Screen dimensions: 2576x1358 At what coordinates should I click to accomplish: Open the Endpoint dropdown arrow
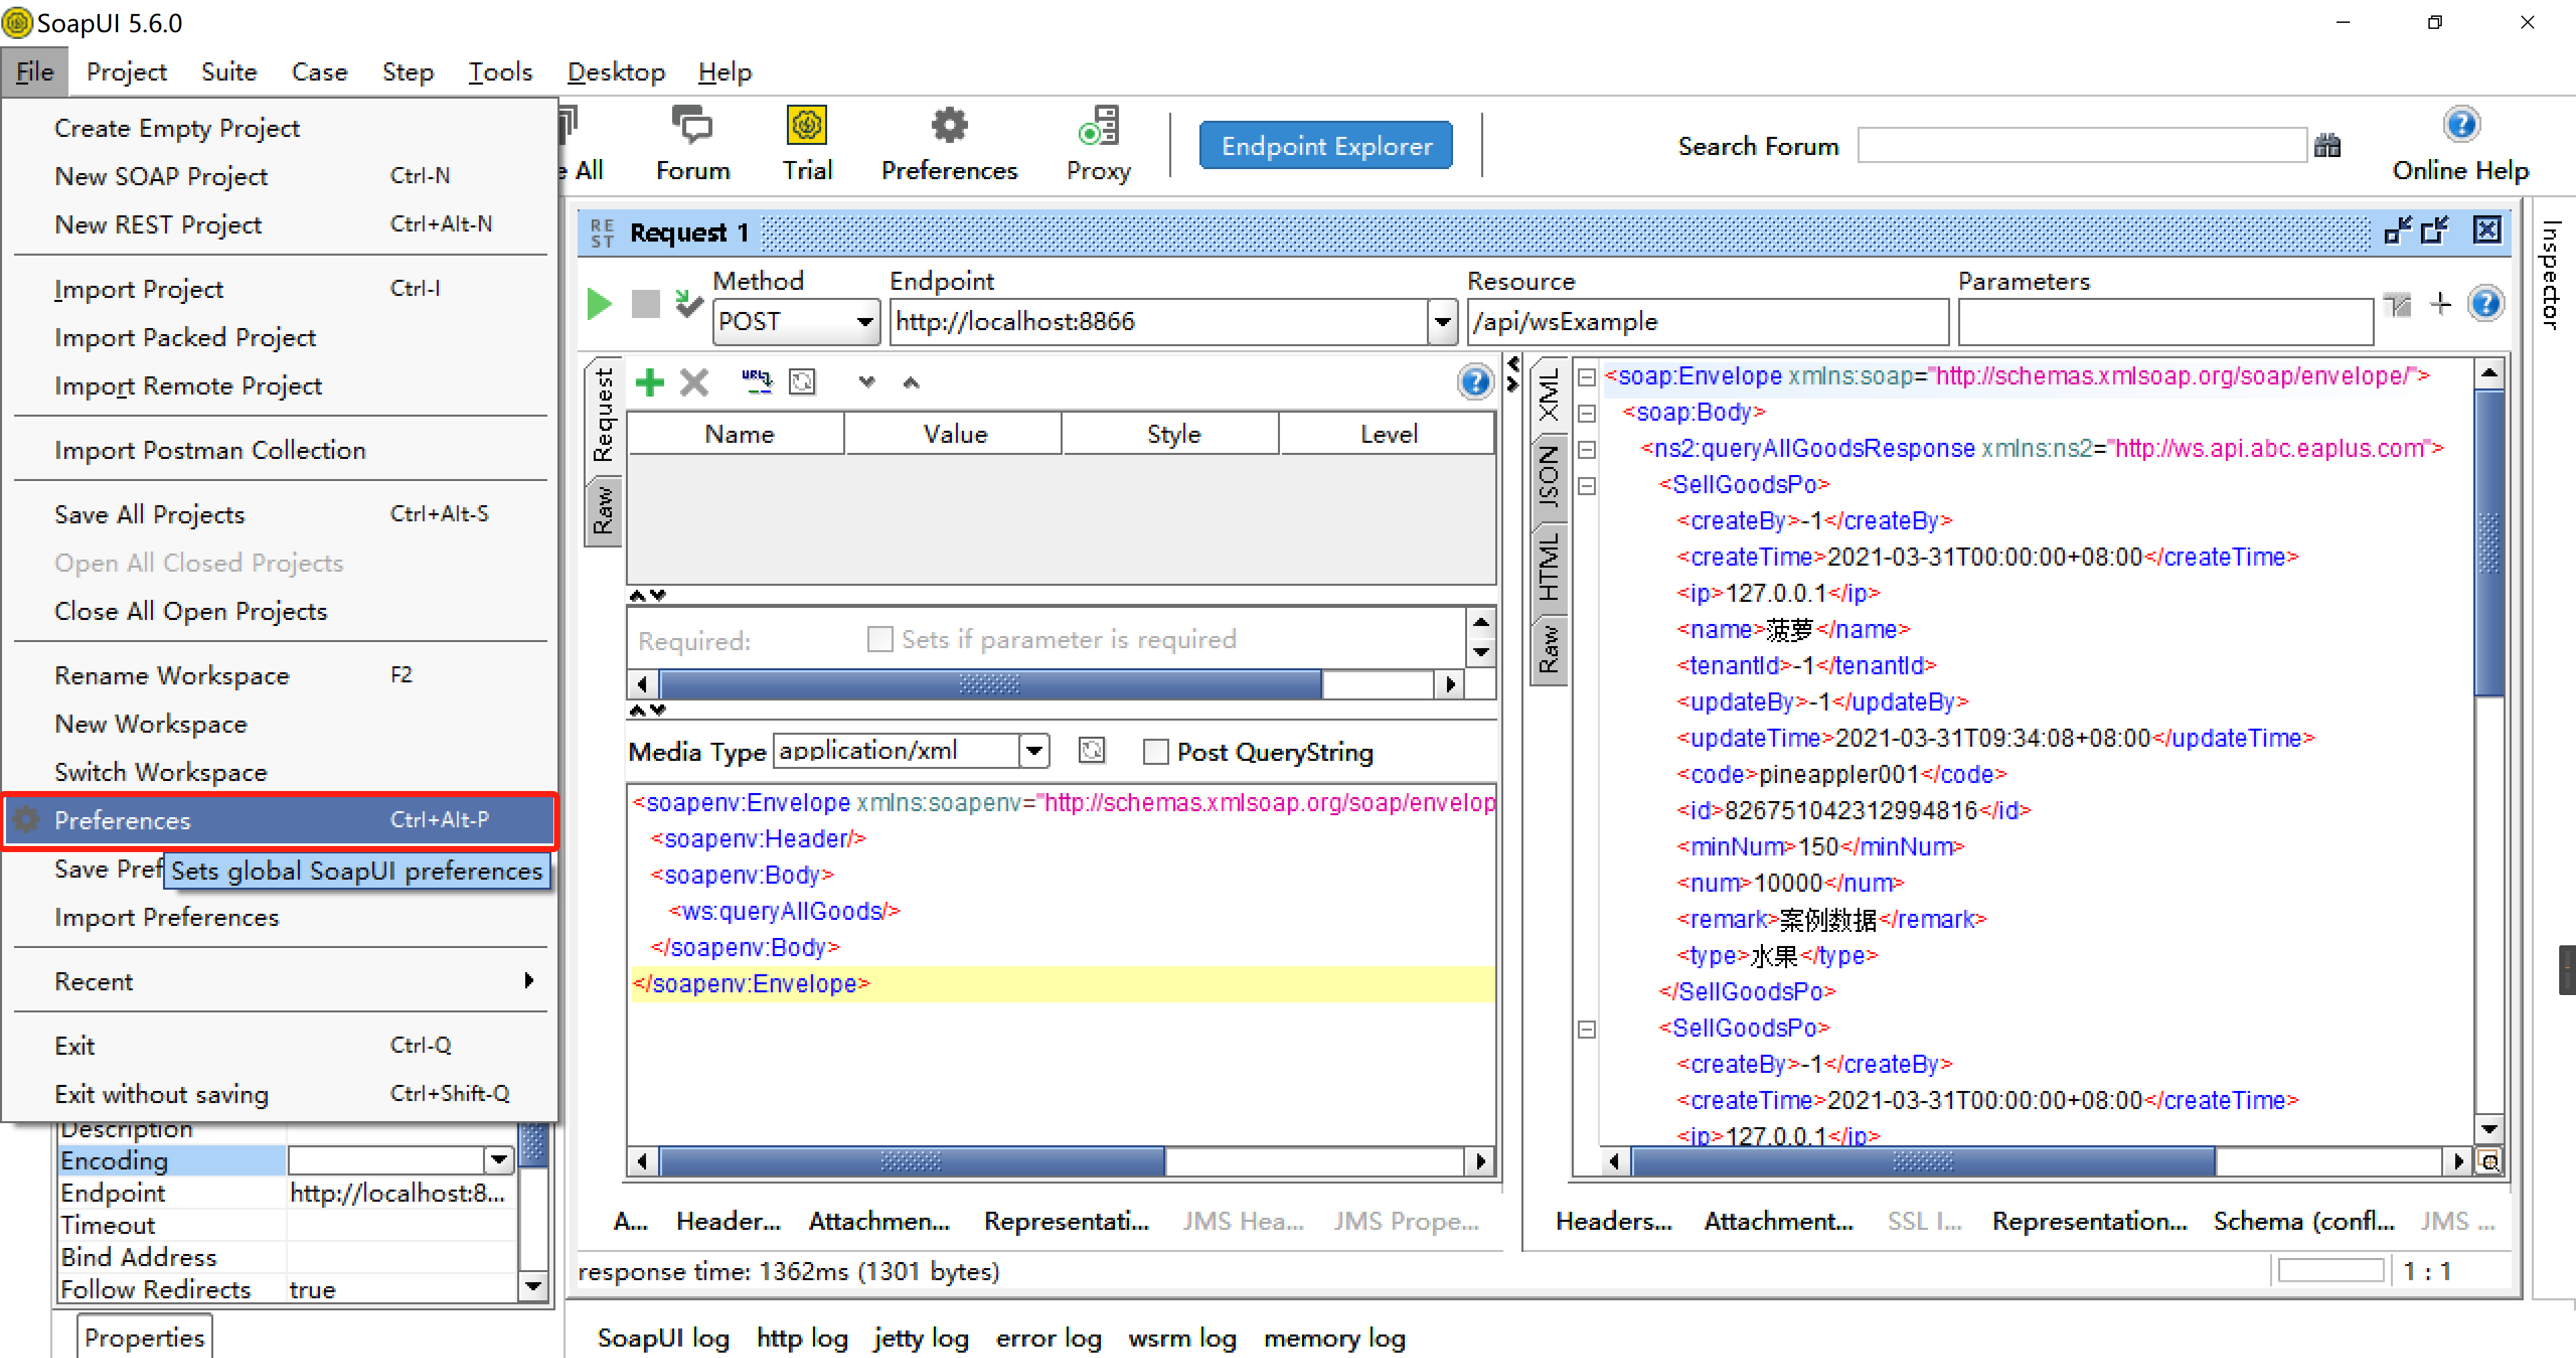(1442, 322)
